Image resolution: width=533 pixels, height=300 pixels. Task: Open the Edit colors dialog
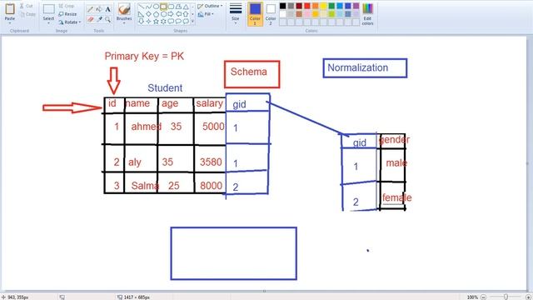[367, 14]
